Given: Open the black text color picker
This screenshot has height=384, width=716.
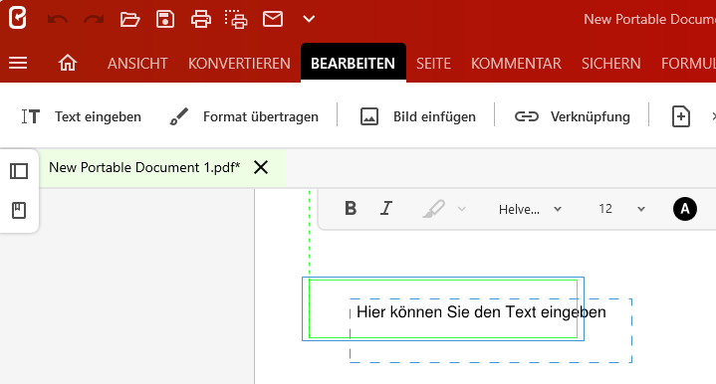Looking at the screenshot, I should [x=685, y=209].
